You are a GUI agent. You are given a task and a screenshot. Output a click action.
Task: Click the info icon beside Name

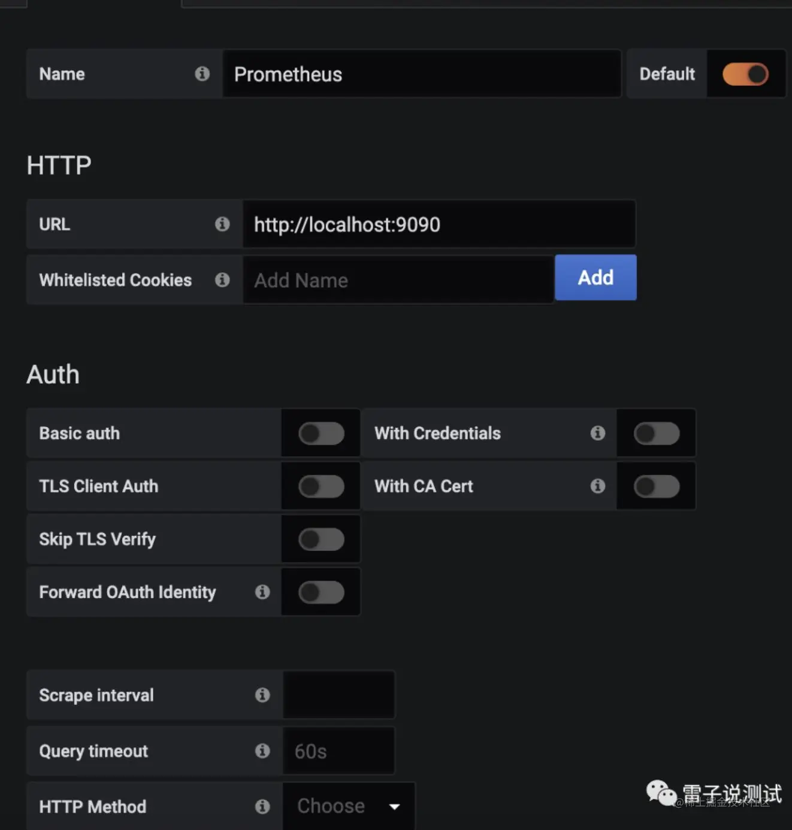click(x=202, y=74)
